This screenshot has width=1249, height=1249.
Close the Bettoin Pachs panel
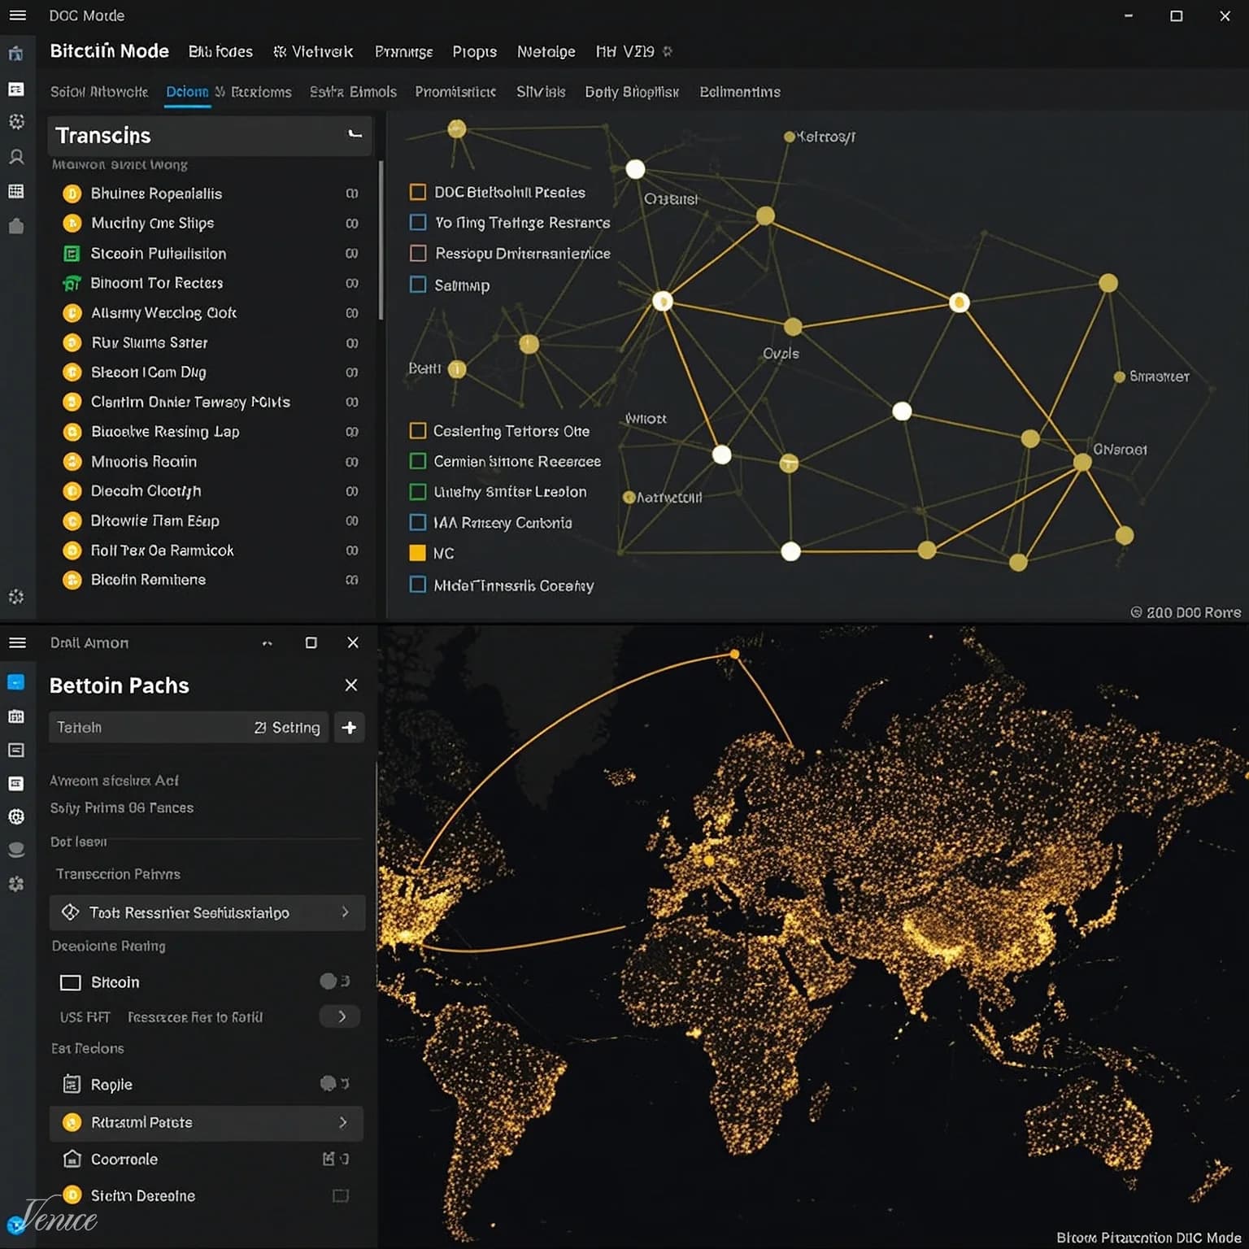tap(351, 685)
